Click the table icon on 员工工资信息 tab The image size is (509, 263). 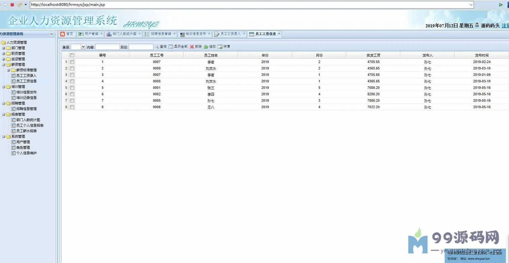251,34
